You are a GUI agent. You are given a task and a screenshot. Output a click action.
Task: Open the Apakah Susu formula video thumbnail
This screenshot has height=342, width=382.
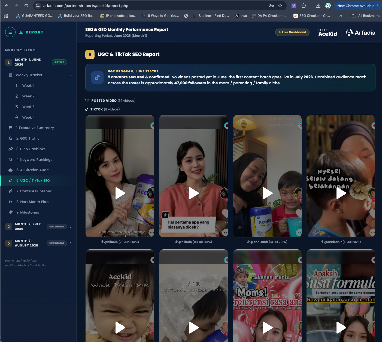(341, 296)
